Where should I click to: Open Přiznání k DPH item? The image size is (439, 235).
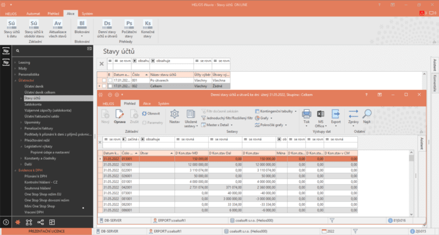pos(35,176)
